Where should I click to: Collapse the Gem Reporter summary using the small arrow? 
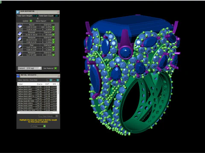coord(38,18)
